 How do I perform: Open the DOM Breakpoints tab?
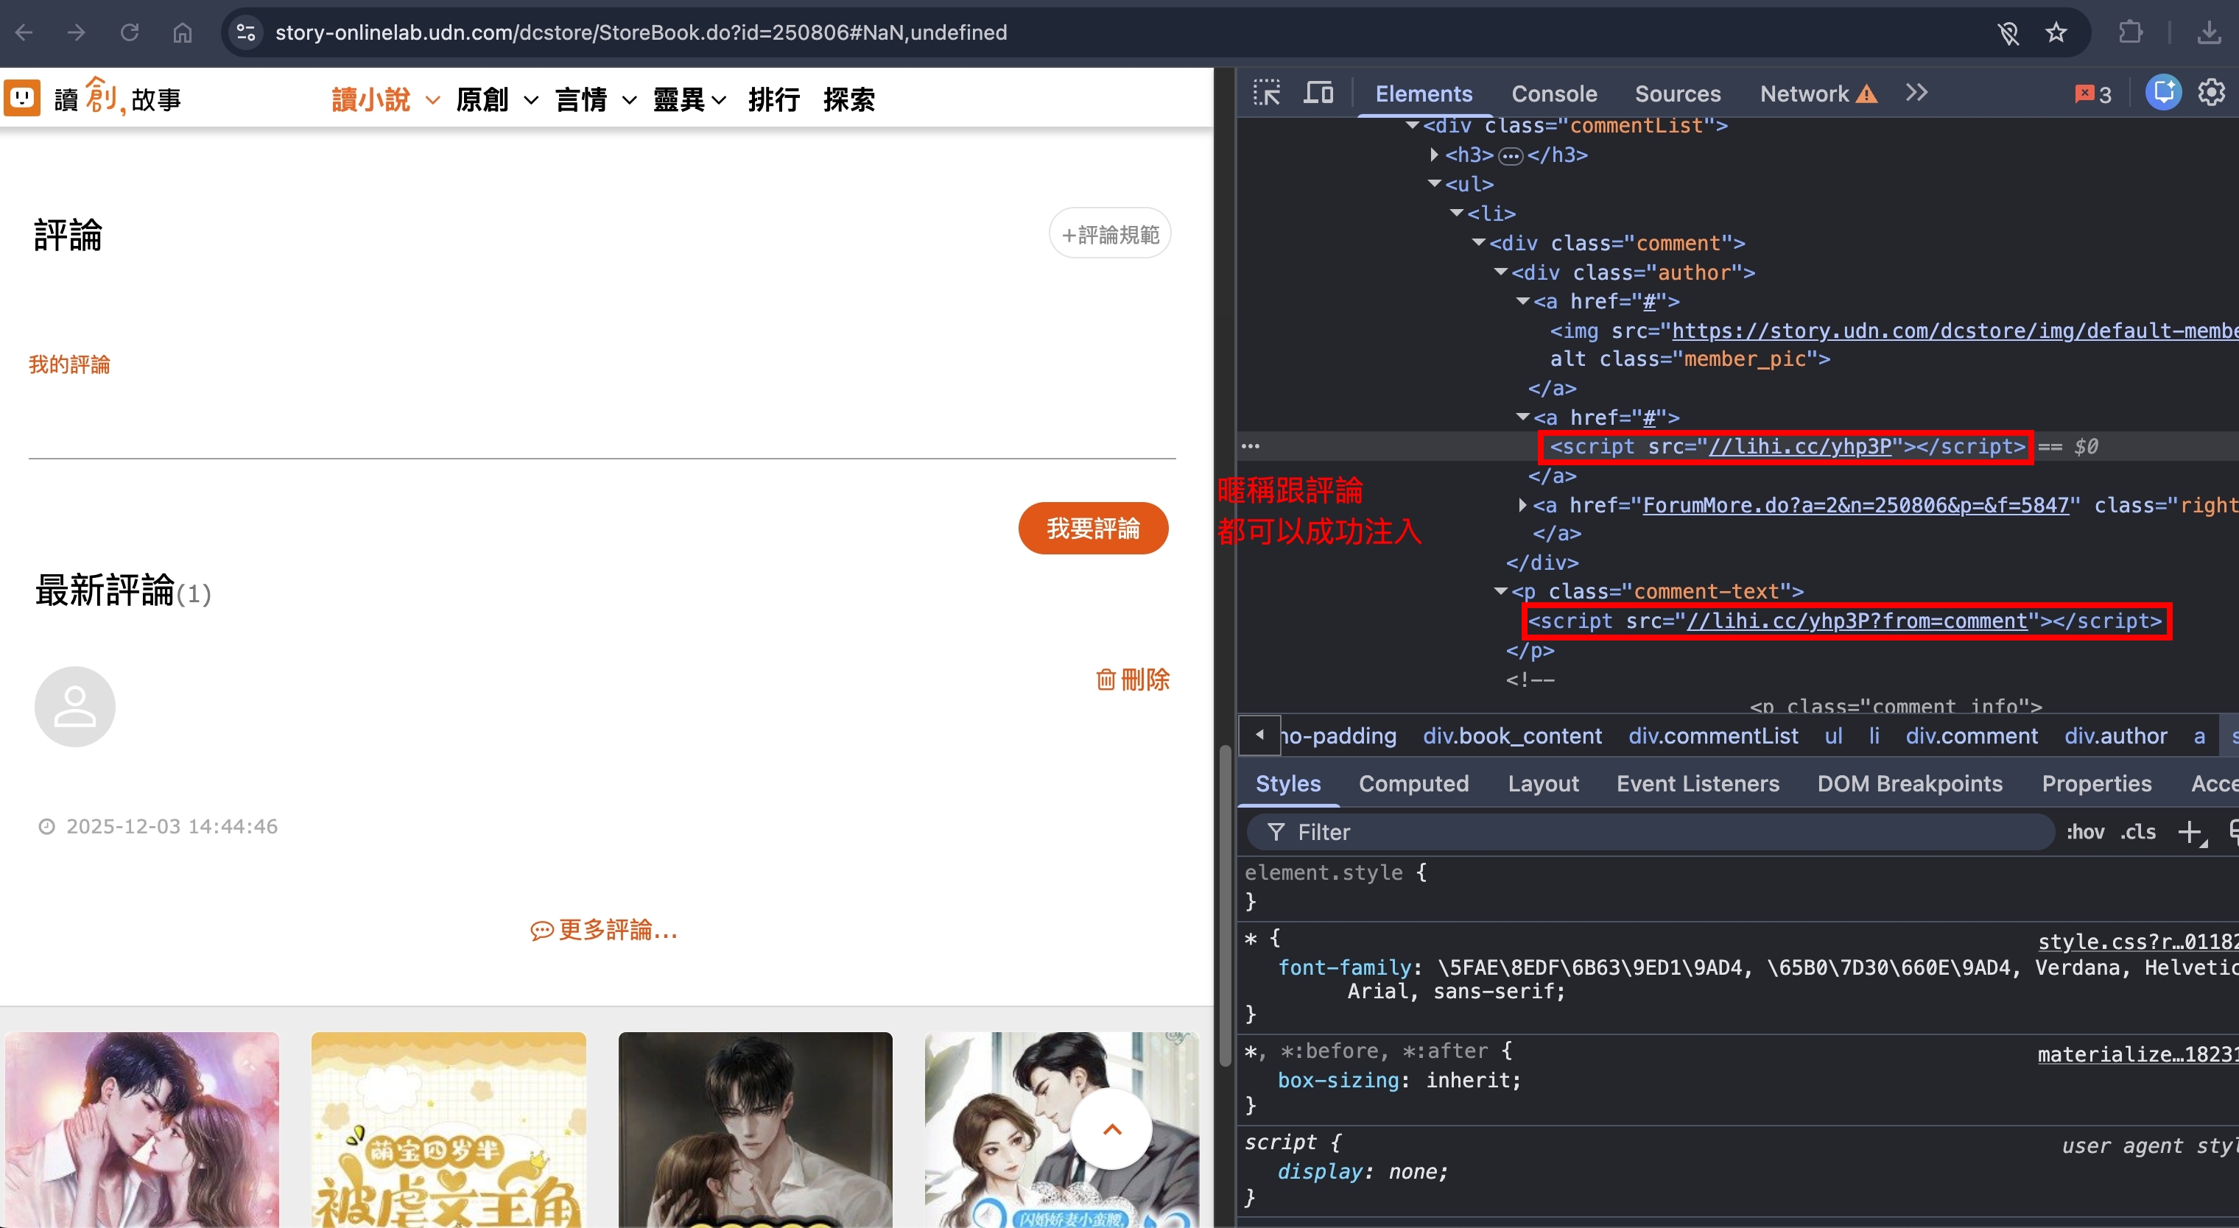[x=1910, y=784]
